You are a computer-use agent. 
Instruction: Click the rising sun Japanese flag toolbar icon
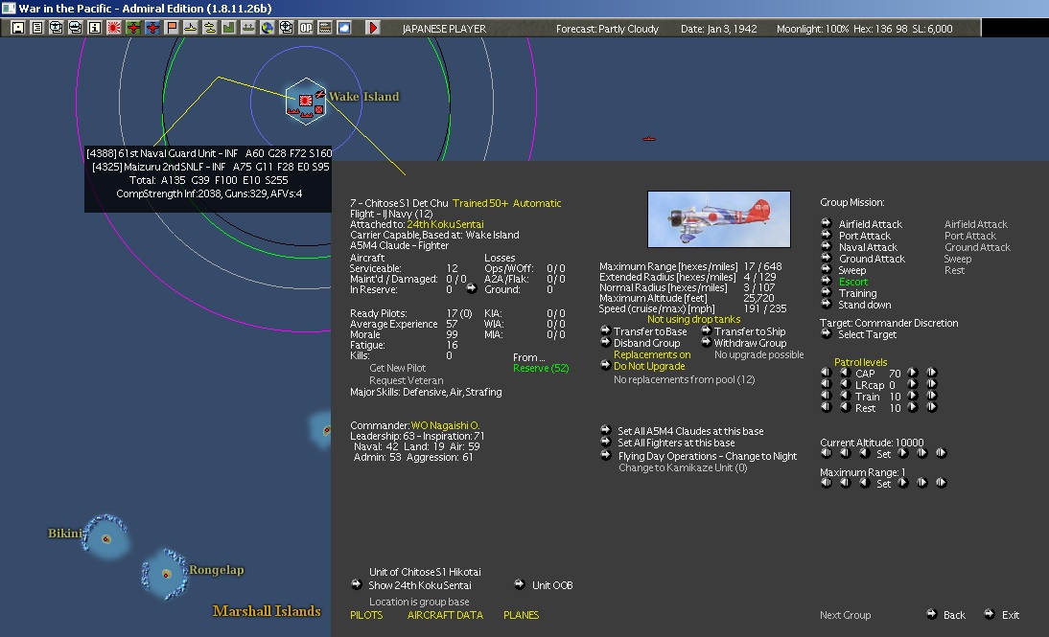click(x=114, y=28)
